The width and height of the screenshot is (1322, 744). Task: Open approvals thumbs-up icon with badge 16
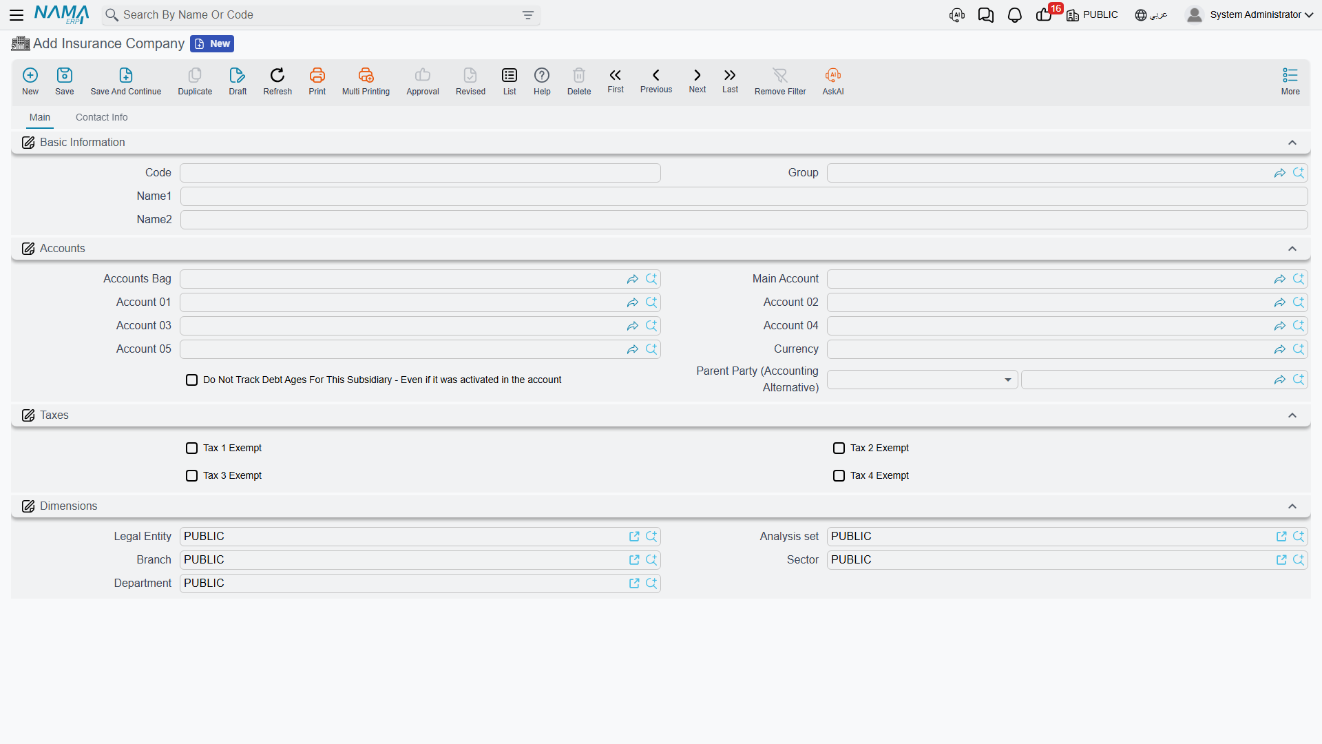click(x=1045, y=14)
